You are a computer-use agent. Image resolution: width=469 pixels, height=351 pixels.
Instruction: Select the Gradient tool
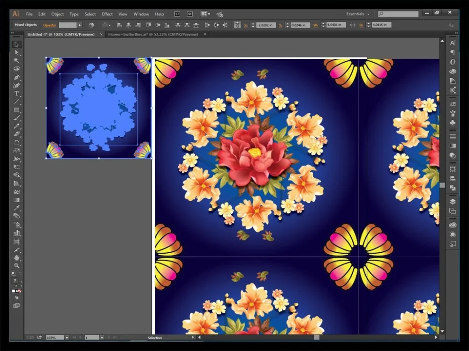point(16,200)
